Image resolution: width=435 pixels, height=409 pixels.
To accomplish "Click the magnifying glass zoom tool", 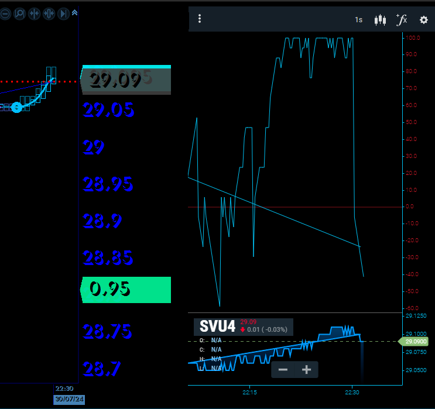I will (19, 13).
